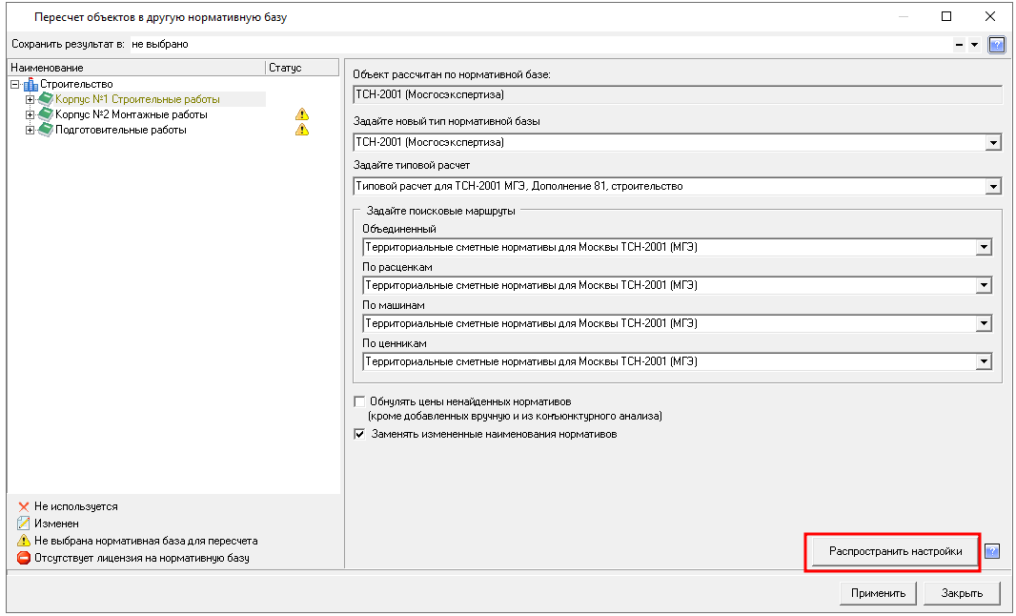The image size is (1016, 616).
Task: Collapse the Строительство root node
Action: pos(14,85)
